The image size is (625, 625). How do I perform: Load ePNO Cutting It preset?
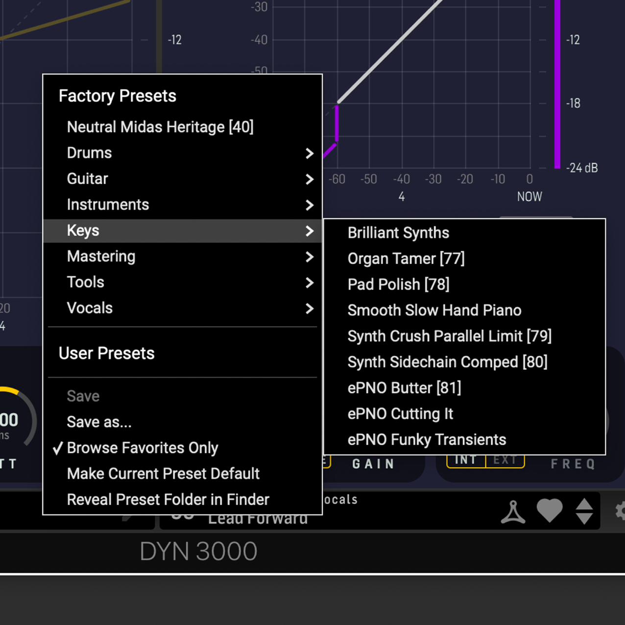464,414
